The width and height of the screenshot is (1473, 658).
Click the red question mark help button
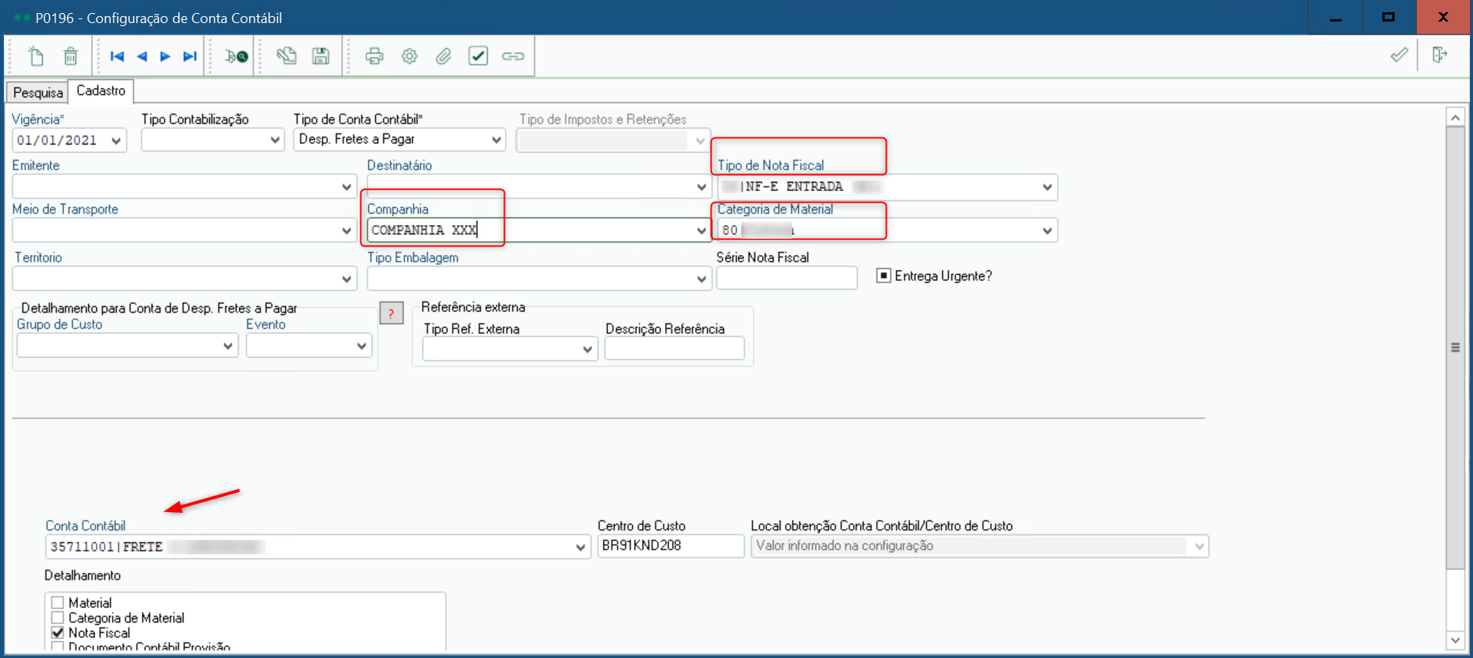pyautogui.click(x=391, y=313)
